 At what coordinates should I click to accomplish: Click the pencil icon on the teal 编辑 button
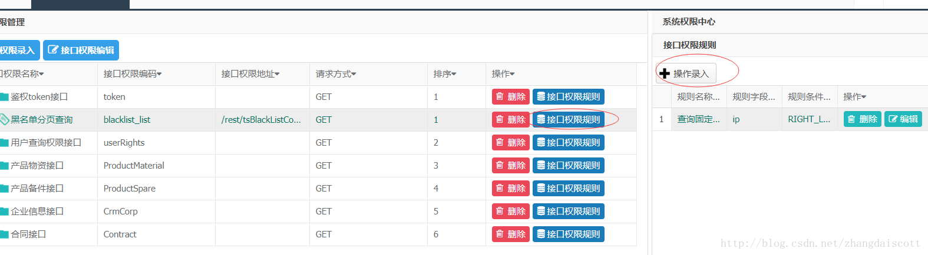coord(893,119)
